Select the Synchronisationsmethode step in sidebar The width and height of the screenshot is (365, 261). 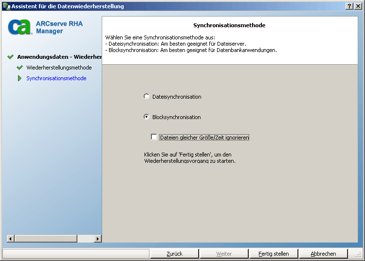click(x=56, y=78)
